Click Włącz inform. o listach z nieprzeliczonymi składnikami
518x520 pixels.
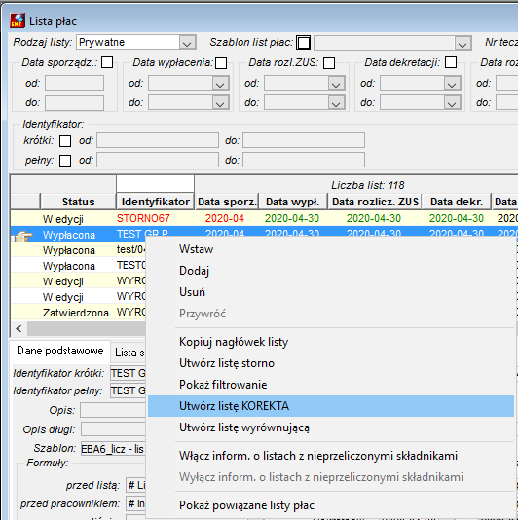tap(331, 456)
